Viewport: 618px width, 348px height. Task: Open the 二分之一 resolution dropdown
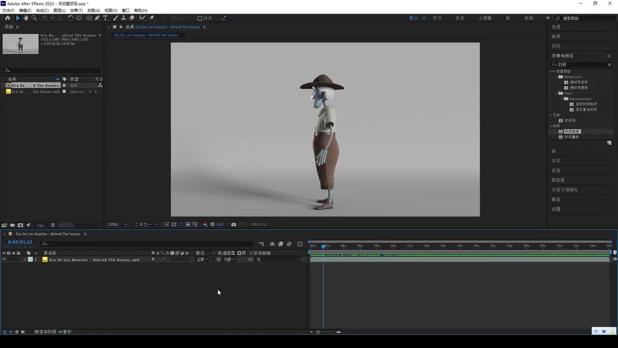pos(146,224)
